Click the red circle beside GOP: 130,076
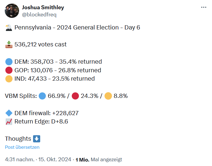 click(9, 70)
